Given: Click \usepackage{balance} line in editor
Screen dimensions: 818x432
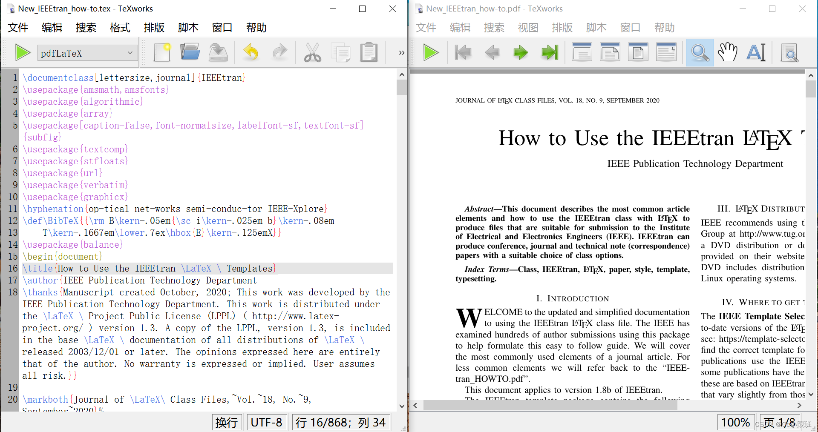Looking at the screenshot, I should [73, 245].
